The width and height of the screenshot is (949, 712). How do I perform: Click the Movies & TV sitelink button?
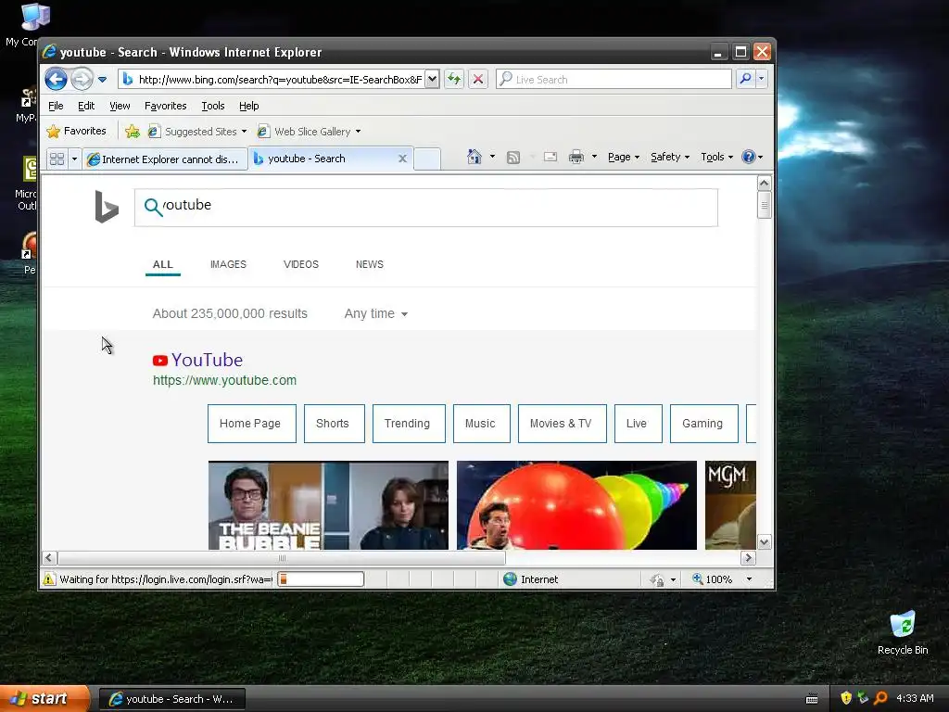[x=563, y=424]
